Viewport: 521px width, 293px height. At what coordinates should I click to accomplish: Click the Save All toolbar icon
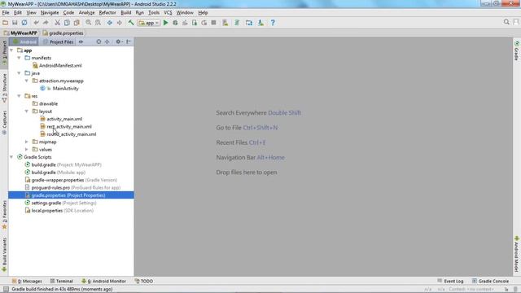pyautogui.click(x=15, y=23)
